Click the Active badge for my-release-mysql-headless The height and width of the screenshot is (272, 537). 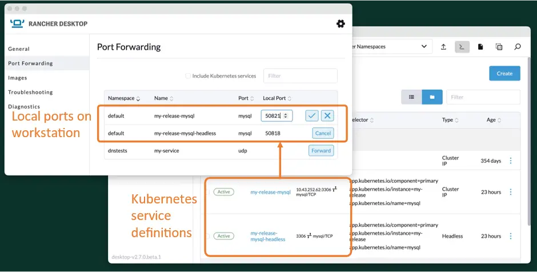point(223,236)
